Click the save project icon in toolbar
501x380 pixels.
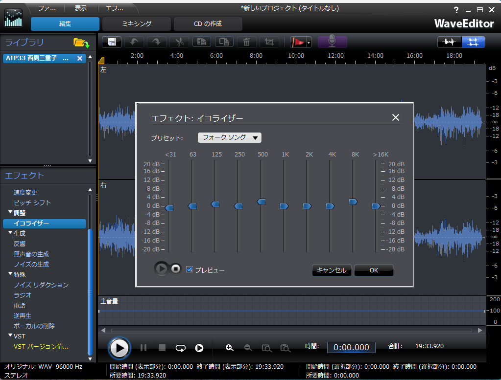tap(112, 42)
